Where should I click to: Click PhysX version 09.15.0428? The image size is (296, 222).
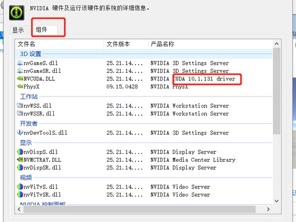pyautogui.click(x=122, y=87)
